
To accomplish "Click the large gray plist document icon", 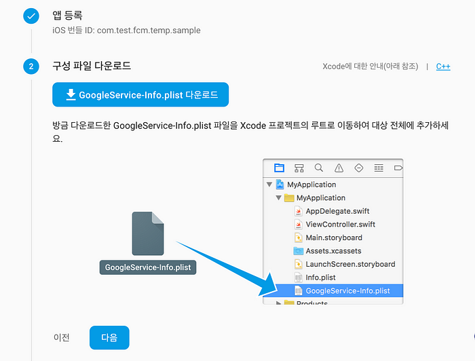I will point(148,233).
